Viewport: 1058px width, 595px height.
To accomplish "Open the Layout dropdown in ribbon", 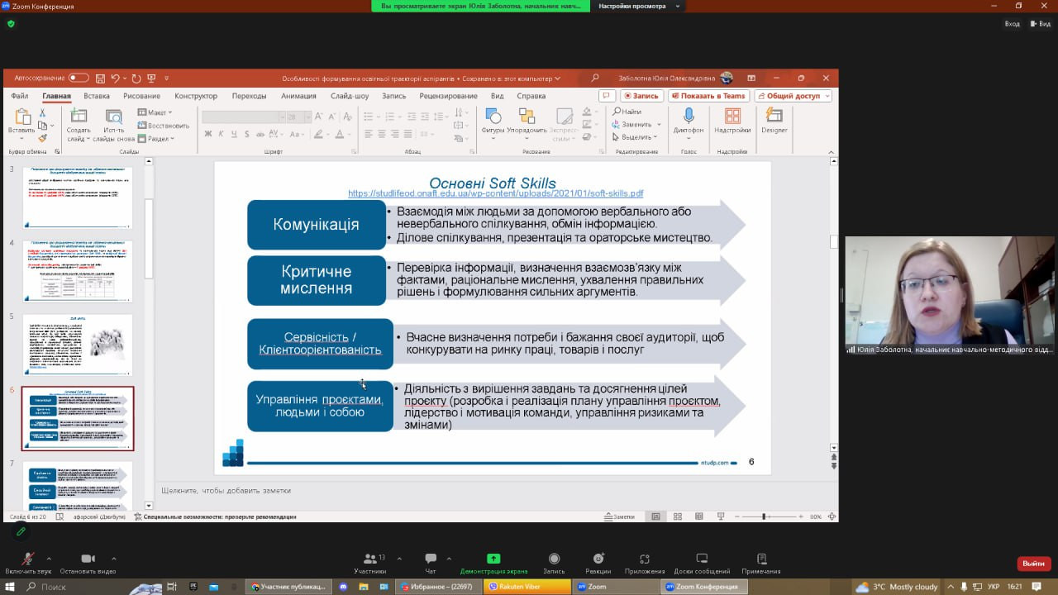I will tap(155, 112).
